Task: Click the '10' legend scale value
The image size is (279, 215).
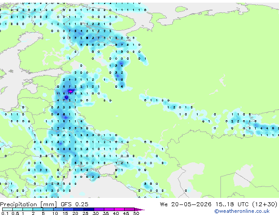Action: tap(55, 213)
